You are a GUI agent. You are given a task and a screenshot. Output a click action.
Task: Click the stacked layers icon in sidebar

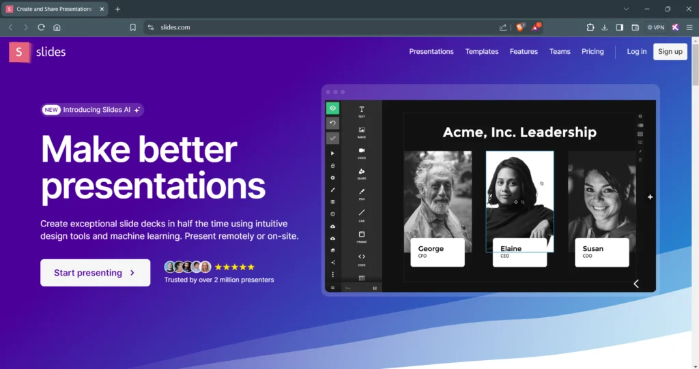click(x=332, y=202)
